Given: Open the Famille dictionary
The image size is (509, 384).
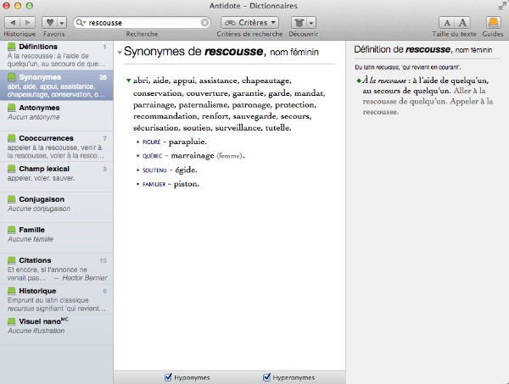Looking at the screenshot, I should coord(57,237).
